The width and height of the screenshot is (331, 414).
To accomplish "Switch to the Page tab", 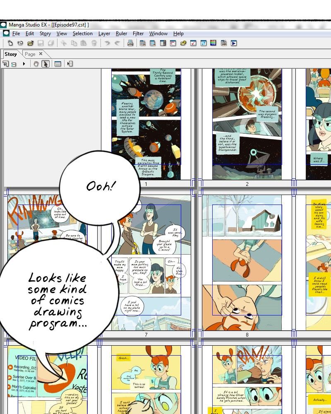I will (x=30, y=54).
